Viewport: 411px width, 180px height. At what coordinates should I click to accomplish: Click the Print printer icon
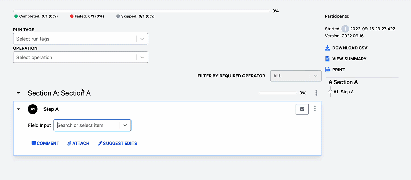(x=327, y=70)
